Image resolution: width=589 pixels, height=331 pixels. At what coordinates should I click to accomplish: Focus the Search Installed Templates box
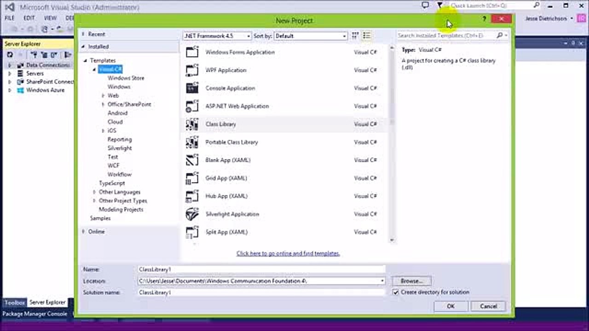pyautogui.click(x=446, y=35)
